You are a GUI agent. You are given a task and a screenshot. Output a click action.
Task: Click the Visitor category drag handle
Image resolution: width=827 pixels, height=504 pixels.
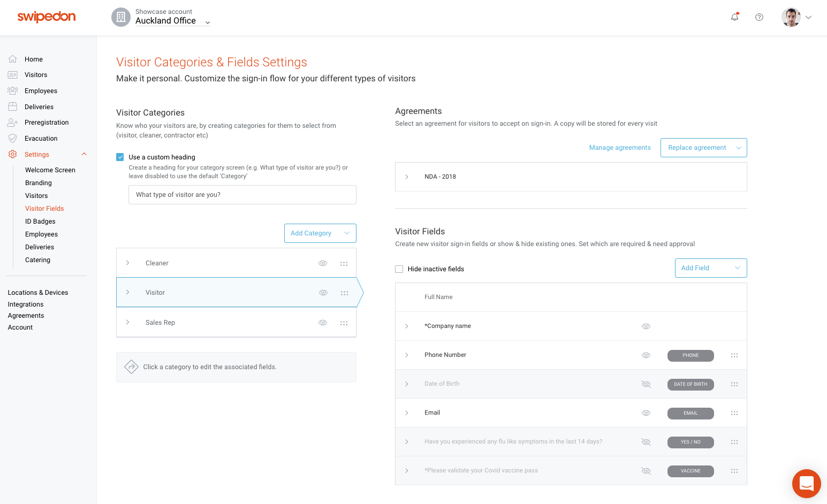coord(344,293)
